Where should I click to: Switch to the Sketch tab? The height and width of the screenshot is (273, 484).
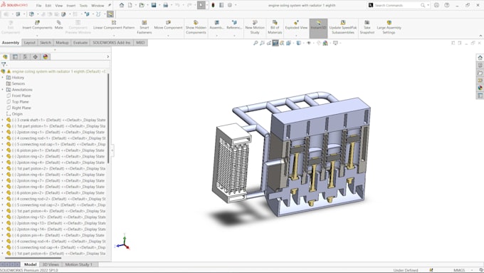(46, 43)
